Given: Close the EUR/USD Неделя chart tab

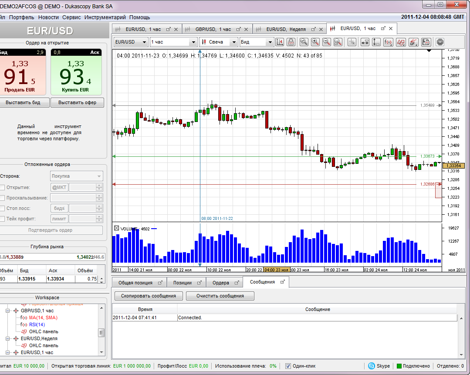Looking at the screenshot, I should pyautogui.click(x=321, y=29).
